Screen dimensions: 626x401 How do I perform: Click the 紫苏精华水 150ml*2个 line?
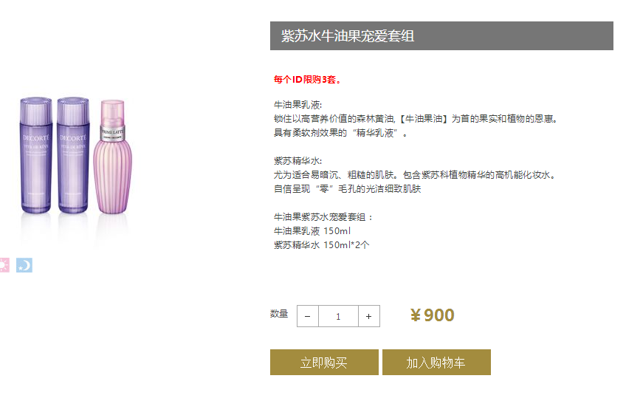pos(322,245)
